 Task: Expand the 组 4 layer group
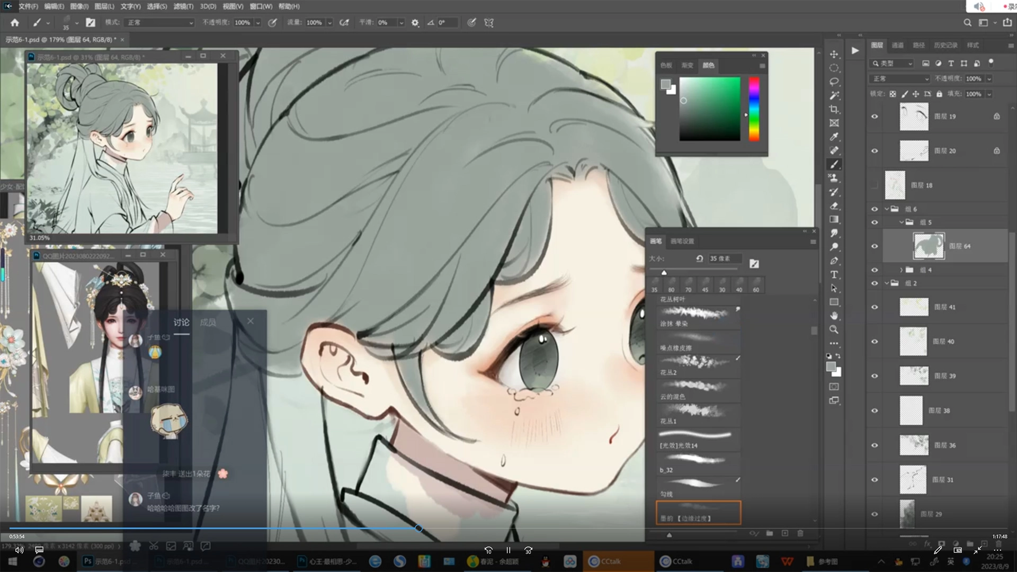click(900, 270)
